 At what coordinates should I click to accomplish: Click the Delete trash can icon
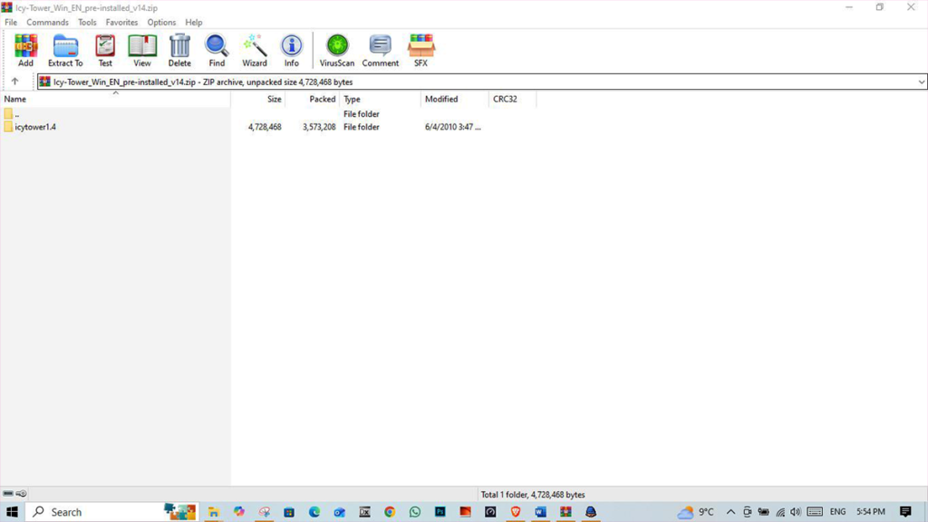[179, 50]
